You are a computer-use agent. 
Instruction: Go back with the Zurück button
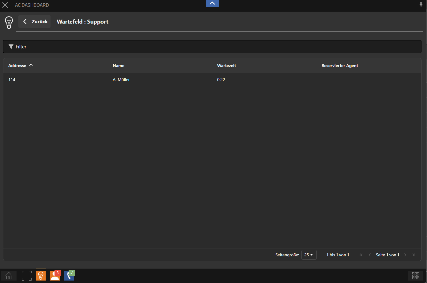coord(35,22)
